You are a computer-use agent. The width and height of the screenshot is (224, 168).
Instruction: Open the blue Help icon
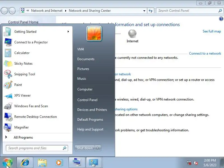221,19
